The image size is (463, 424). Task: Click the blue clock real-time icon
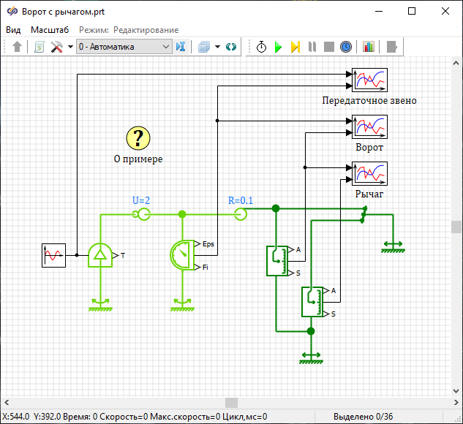pos(346,47)
